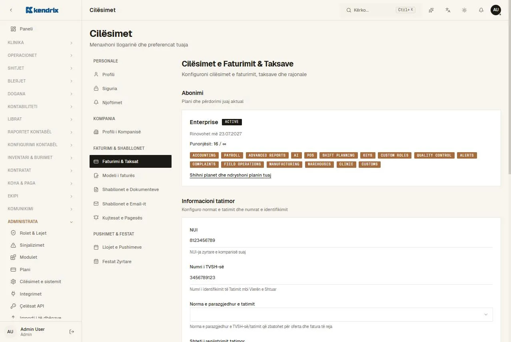
Task: Expand the INVENTARI & BURIMET section
Action: point(41,157)
